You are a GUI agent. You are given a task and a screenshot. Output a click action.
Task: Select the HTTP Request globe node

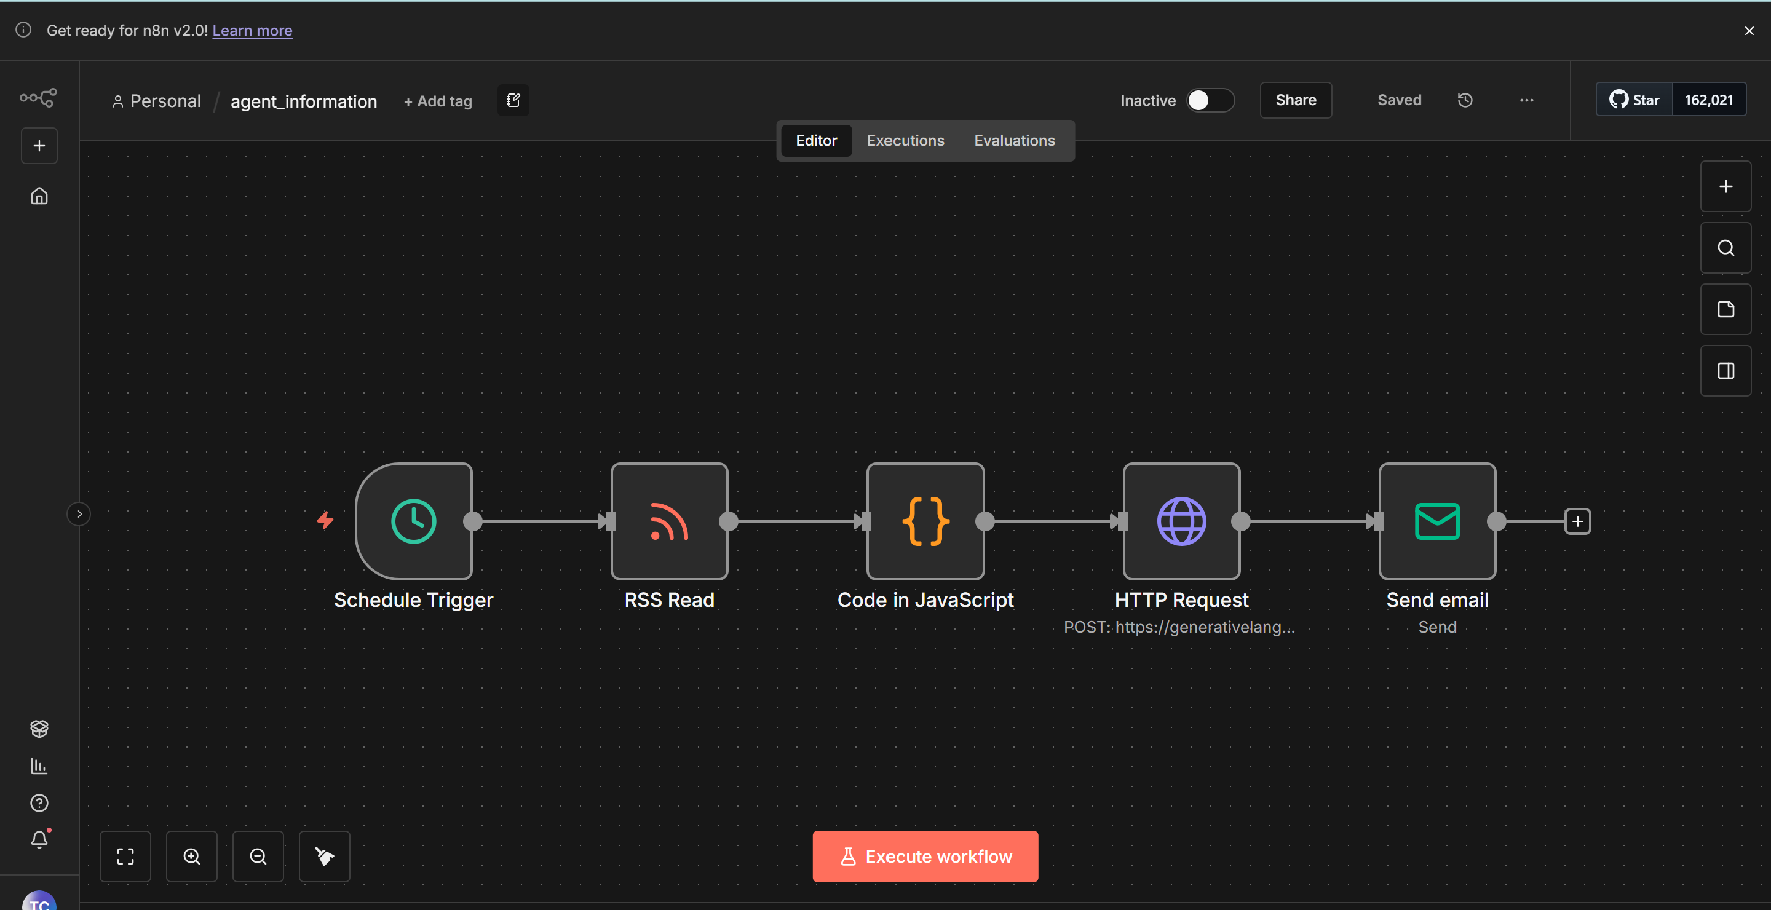[x=1181, y=521]
